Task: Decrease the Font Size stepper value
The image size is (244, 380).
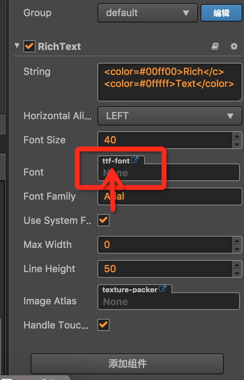Action: 237,144
